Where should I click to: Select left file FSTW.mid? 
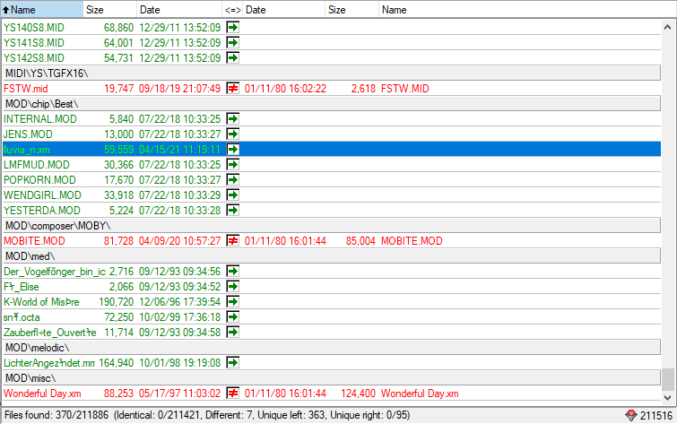(25, 89)
